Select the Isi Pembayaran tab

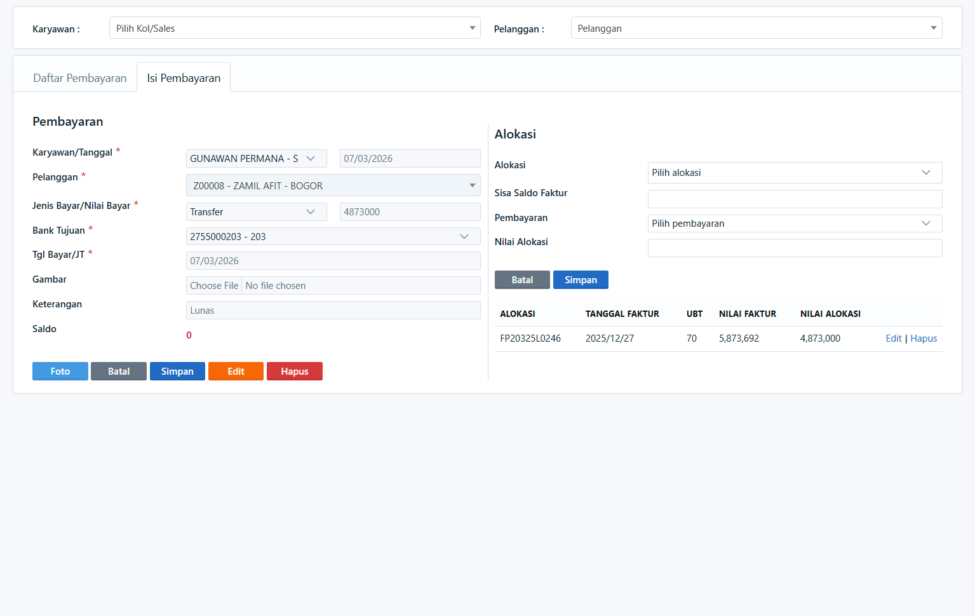[184, 78]
